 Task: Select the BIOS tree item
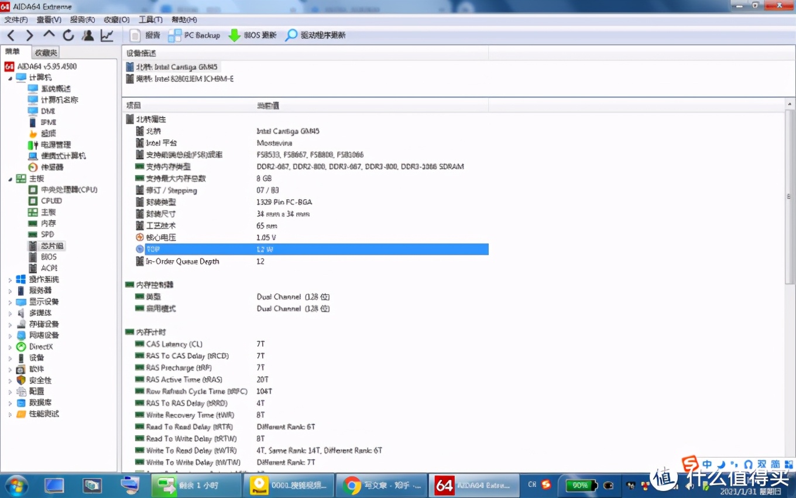pos(42,257)
